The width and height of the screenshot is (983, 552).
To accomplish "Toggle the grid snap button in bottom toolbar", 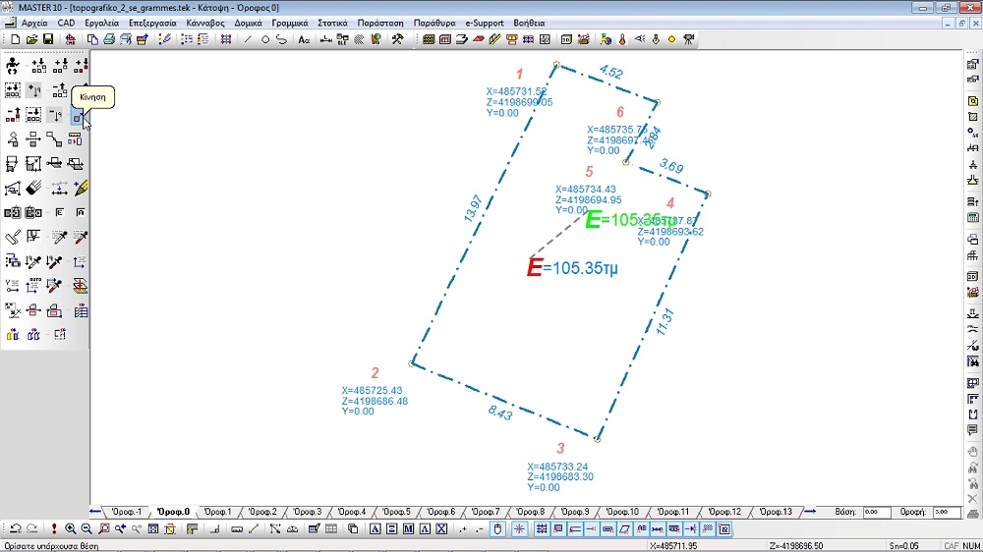I will pyautogui.click(x=541, y=528).
